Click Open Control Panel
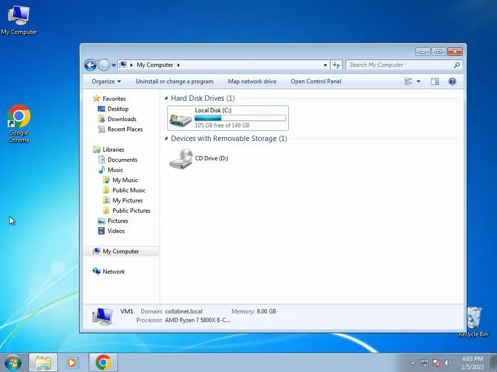Screen dimensions: 497x372 coord(316,81)
